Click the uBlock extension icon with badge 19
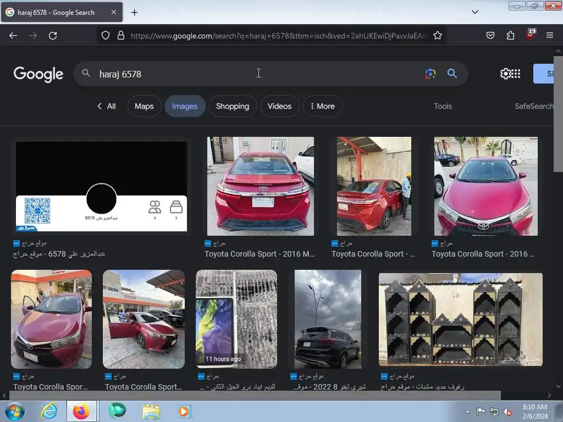Screen dimensions: 563x422 click(x=531, y=35)
